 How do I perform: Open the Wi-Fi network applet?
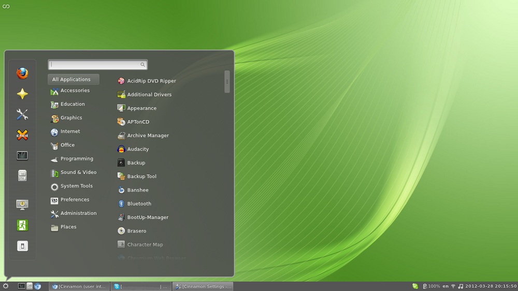(453, 286)
